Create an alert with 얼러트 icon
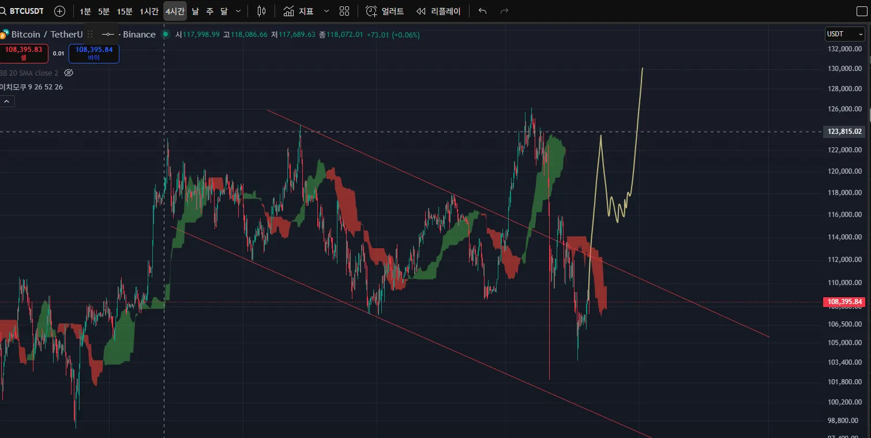Viewport: 871px width, 438px height. 385,11
